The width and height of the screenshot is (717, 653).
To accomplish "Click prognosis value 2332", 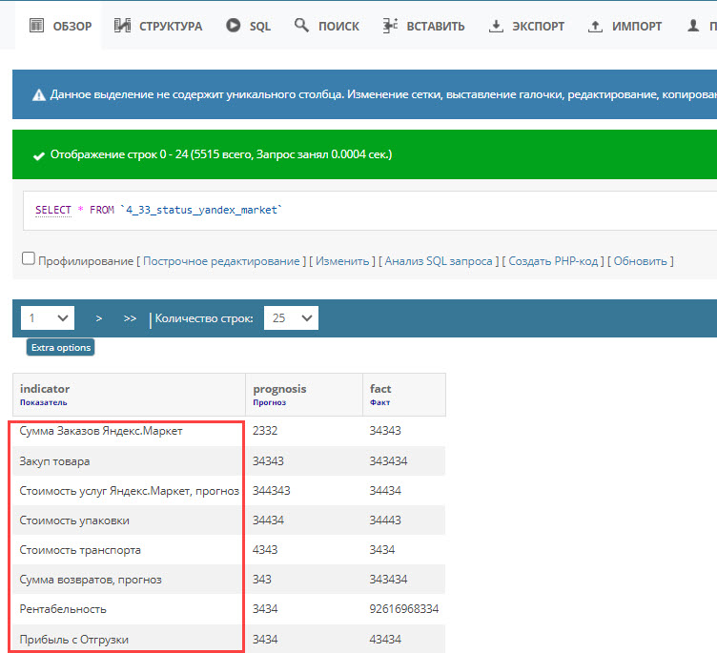I will [265, 431].
